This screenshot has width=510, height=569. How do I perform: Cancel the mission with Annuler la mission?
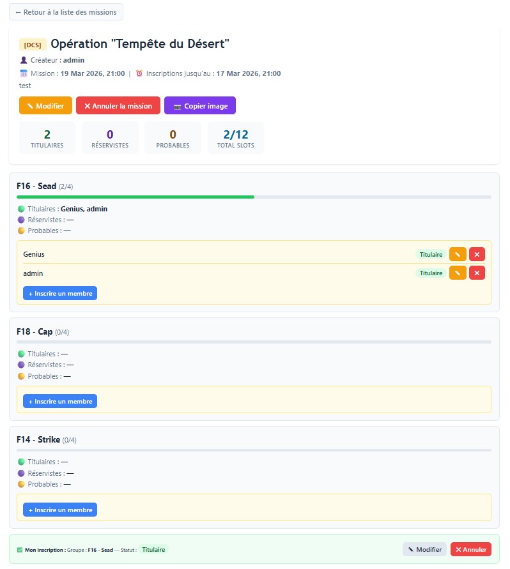(118, 105)
